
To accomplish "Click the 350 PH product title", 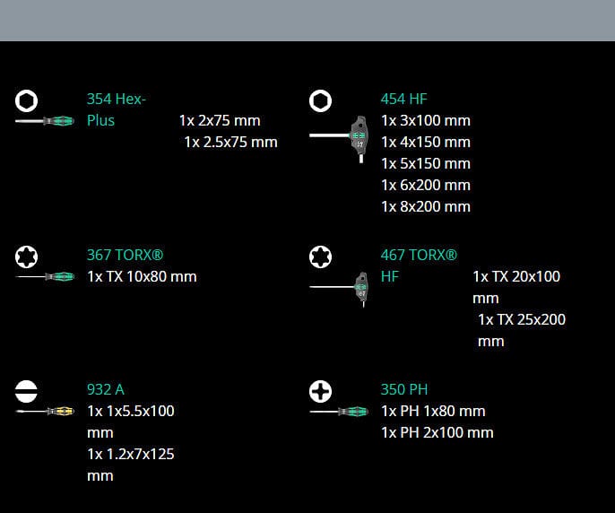I will [404, 389].
